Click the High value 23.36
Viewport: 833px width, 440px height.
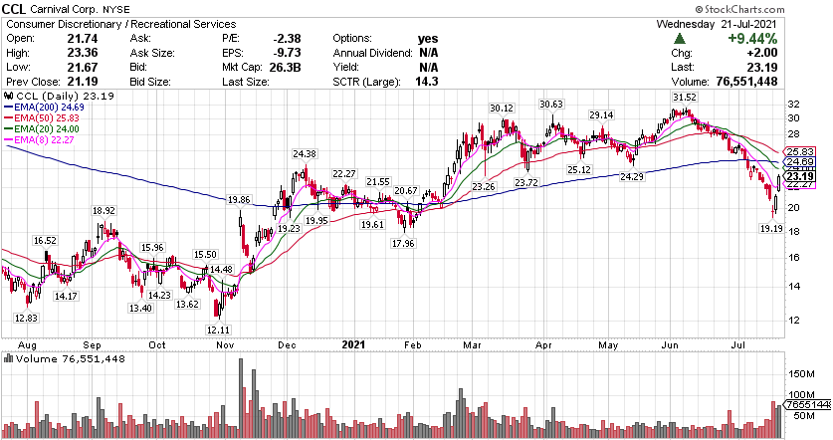click(83, 53)
